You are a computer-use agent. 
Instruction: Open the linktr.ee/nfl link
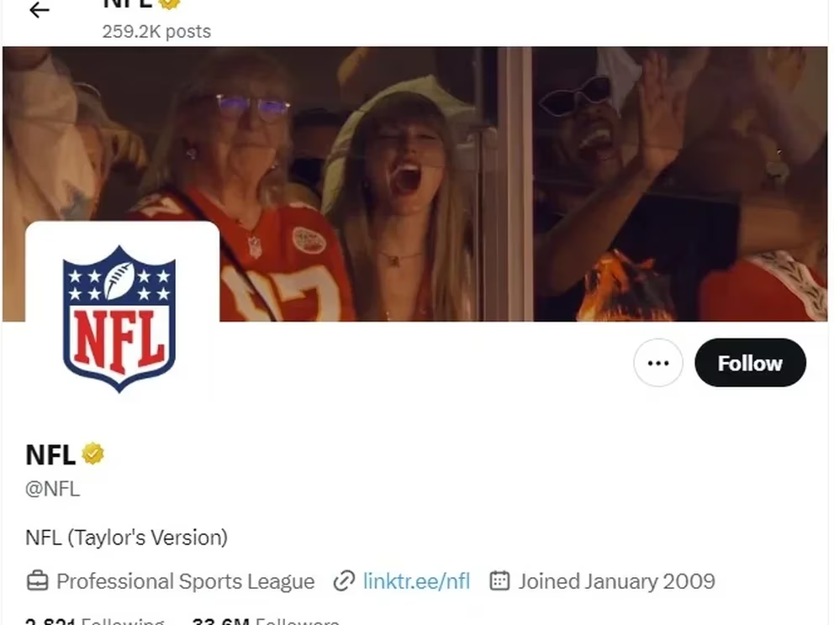tap(416, 581)
